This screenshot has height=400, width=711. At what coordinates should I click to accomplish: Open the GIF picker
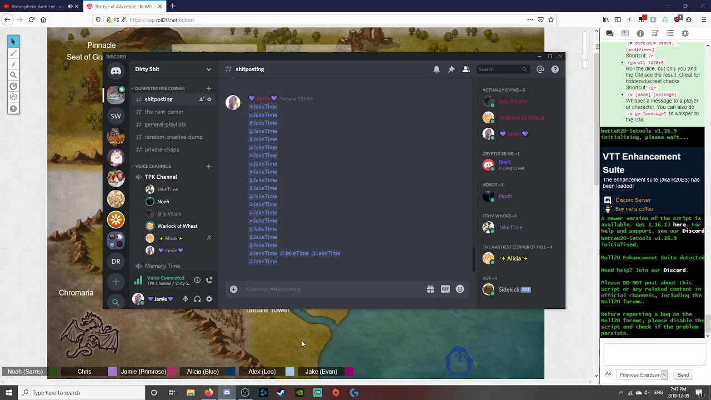[445, 289]
